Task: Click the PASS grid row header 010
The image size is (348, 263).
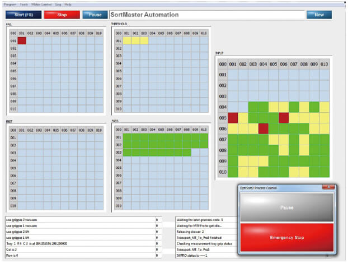Action: (x=119, y=206)
